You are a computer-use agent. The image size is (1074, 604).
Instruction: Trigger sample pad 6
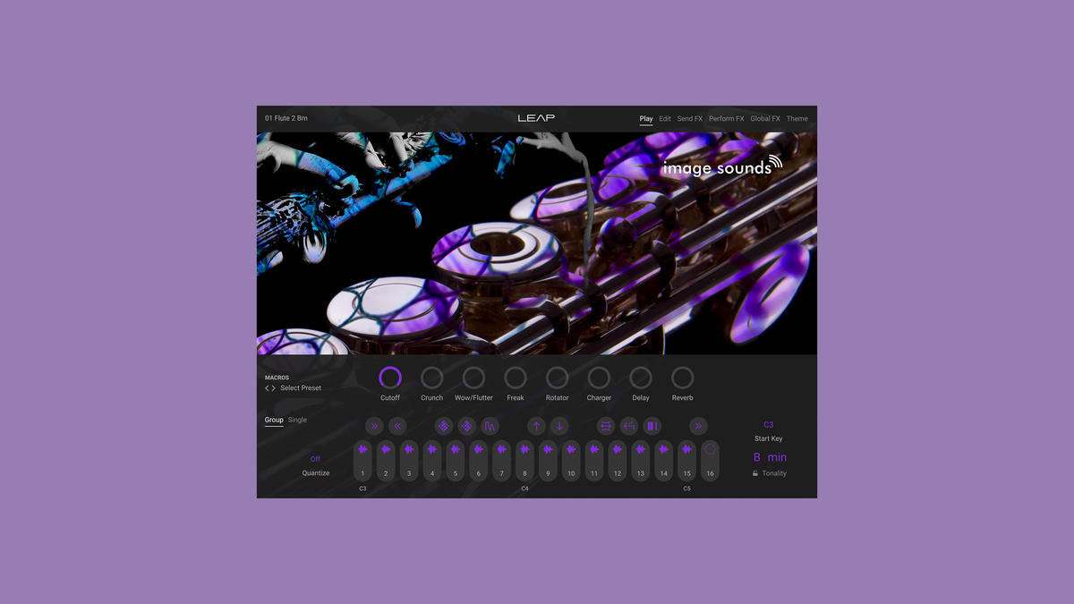point(479,461)
